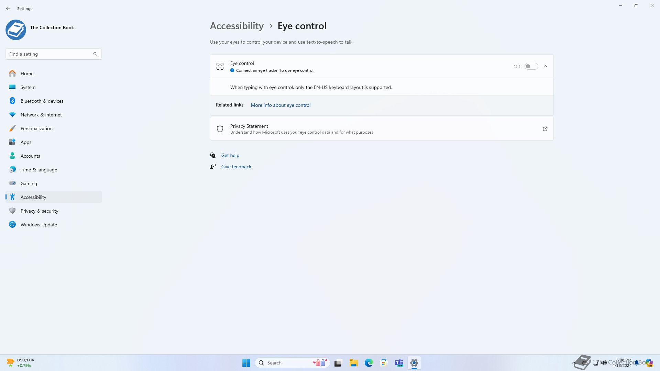Click the Privacy Statement card title
This screenshot has width=660, height=371.
249,126
